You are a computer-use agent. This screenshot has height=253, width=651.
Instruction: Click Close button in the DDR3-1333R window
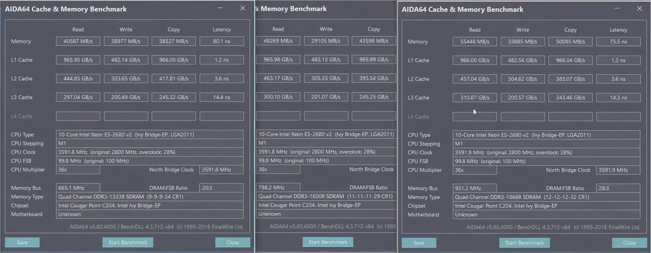click(232, 242)
